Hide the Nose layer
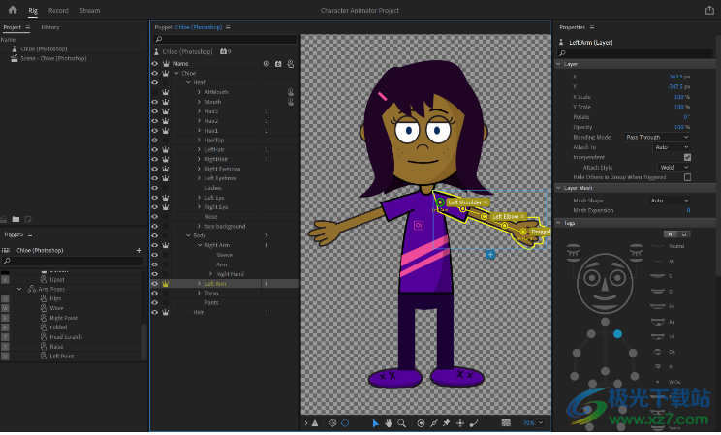Image resolution: width=721 pixels, height=435 pixels. tap(154, 217)
